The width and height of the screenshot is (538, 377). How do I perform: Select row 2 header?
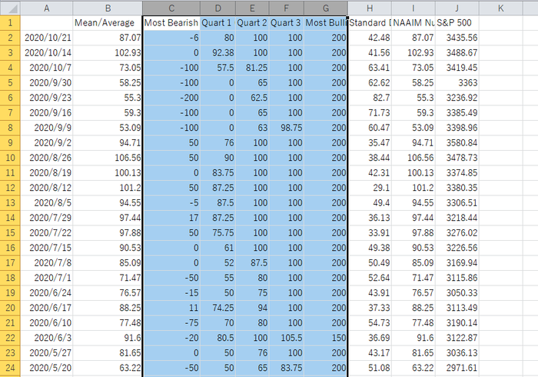coord(10,38)
